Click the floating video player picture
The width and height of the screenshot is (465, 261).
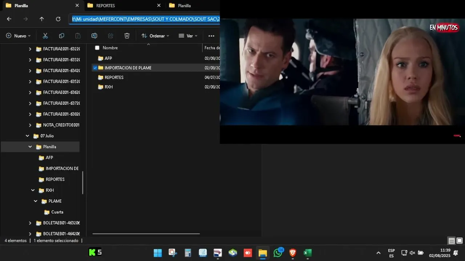point(342,72)
